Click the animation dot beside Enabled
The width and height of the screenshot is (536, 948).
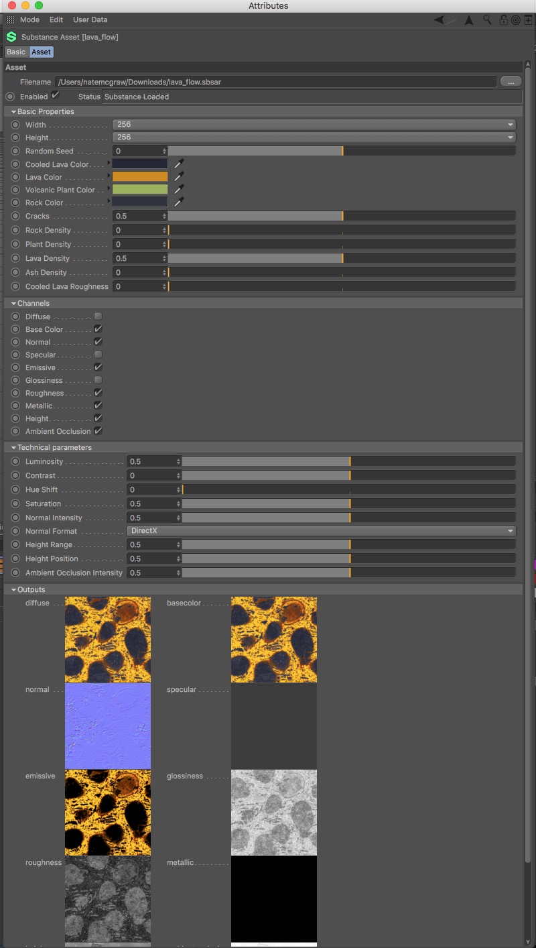[x=9, y=97]
